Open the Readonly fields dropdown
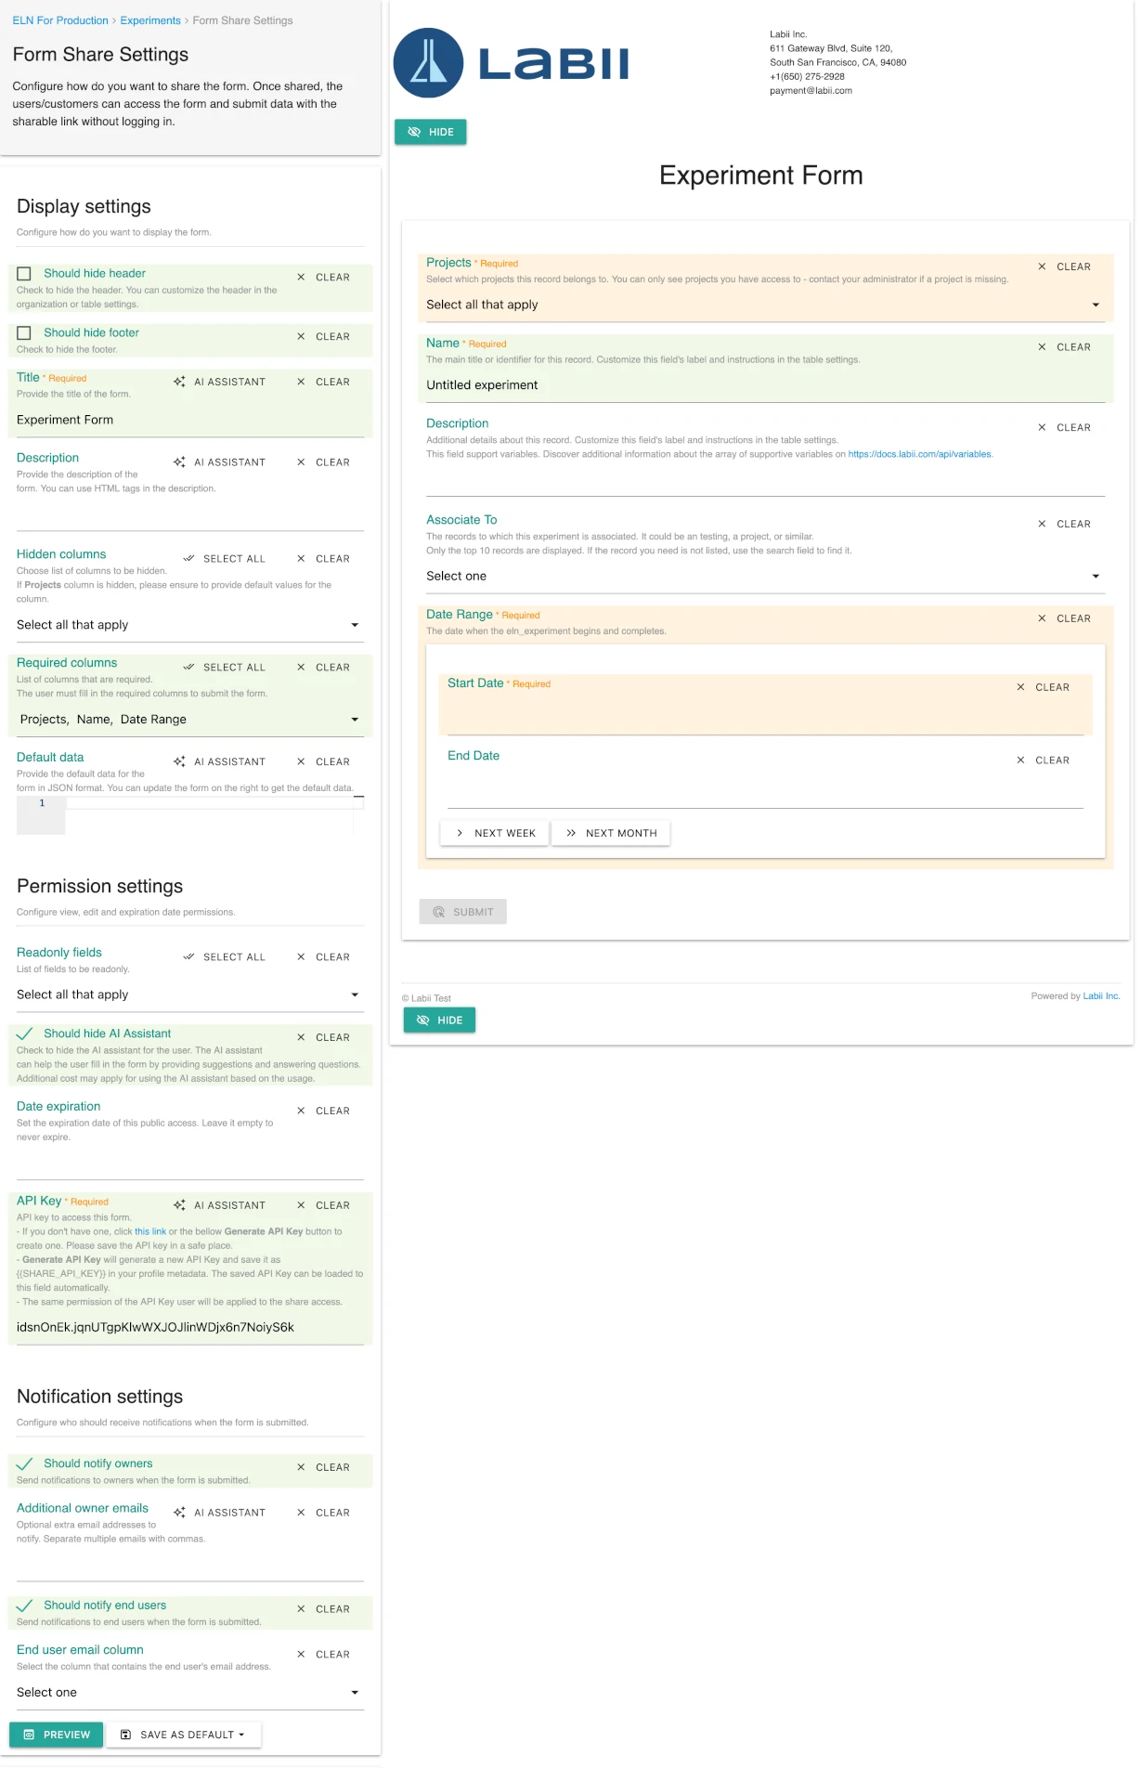 click(x=189, y=995)
